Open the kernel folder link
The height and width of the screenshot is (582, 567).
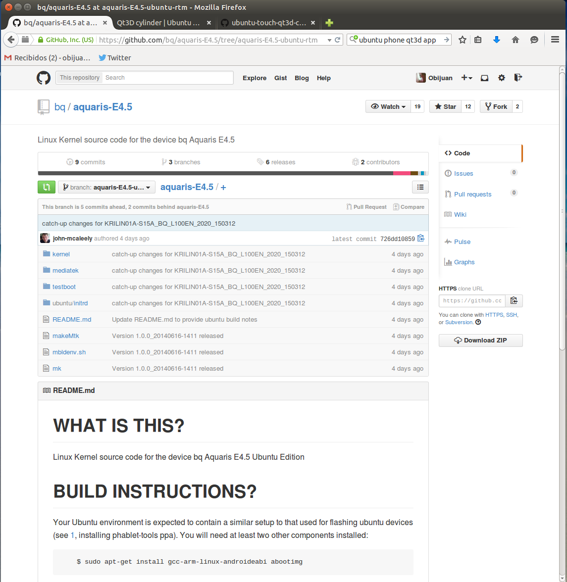point(61,254)
